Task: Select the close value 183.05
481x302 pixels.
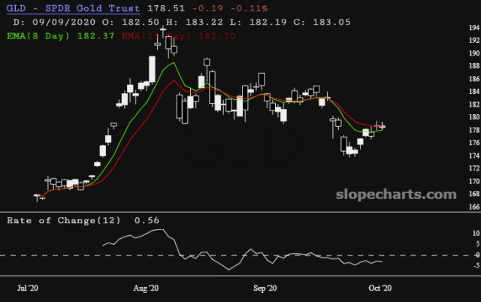Action: click(331, 22)
